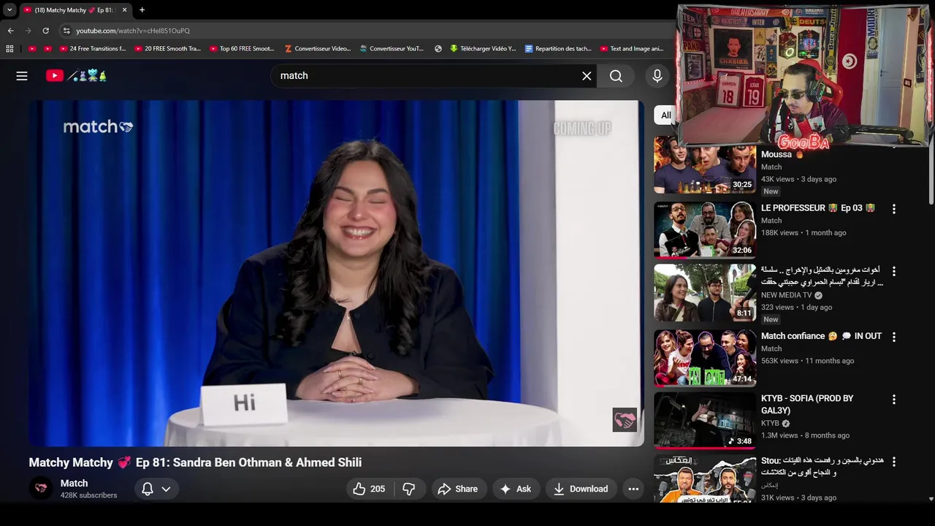The width and height of the screenshot is (935, 526).
Task: Click the webcam overlay window
Action: (x=802, y=75)
